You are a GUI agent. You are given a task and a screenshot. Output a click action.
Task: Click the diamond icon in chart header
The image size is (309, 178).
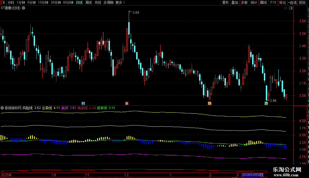click(285, 8)
